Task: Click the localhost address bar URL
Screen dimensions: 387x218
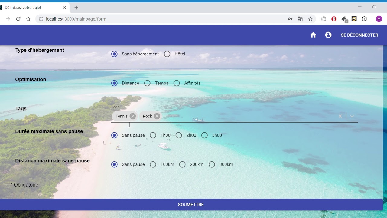Action: 76,19
